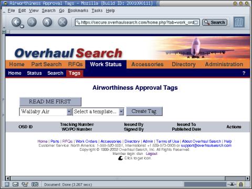Reload the page with the Reload button
The width and height of the screenshot is (252, 189).
[47, 22]
